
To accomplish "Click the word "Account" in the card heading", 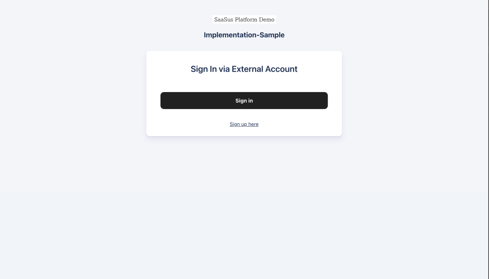I will point(281,69).
